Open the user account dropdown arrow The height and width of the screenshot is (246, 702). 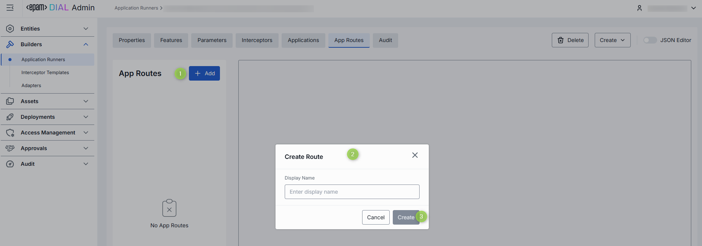click(x=694, y=8)
